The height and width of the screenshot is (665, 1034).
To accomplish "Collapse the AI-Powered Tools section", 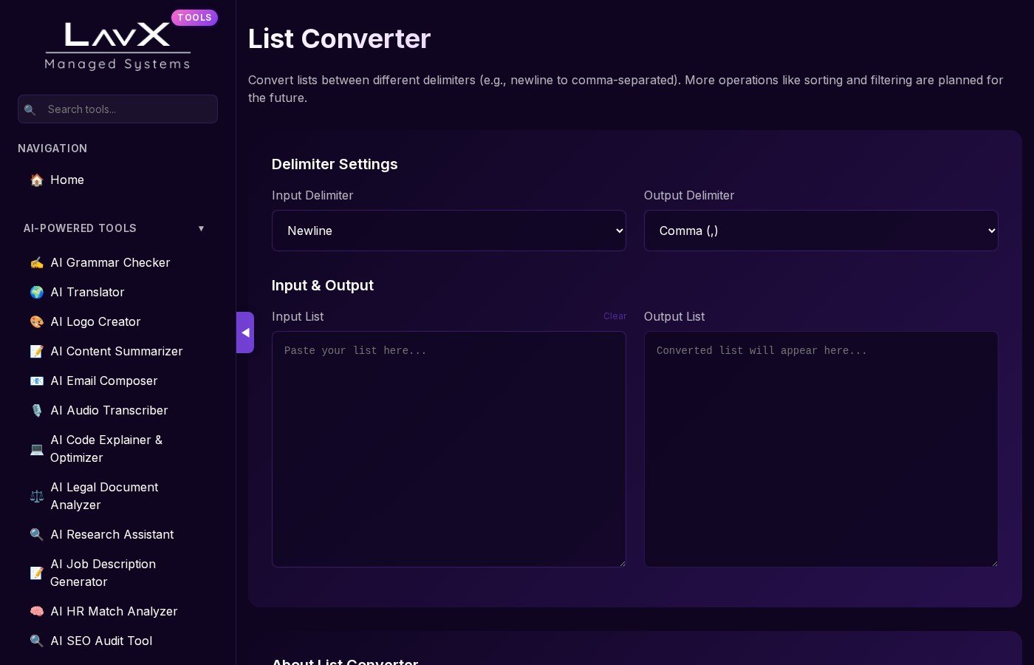I will (201, 228).
